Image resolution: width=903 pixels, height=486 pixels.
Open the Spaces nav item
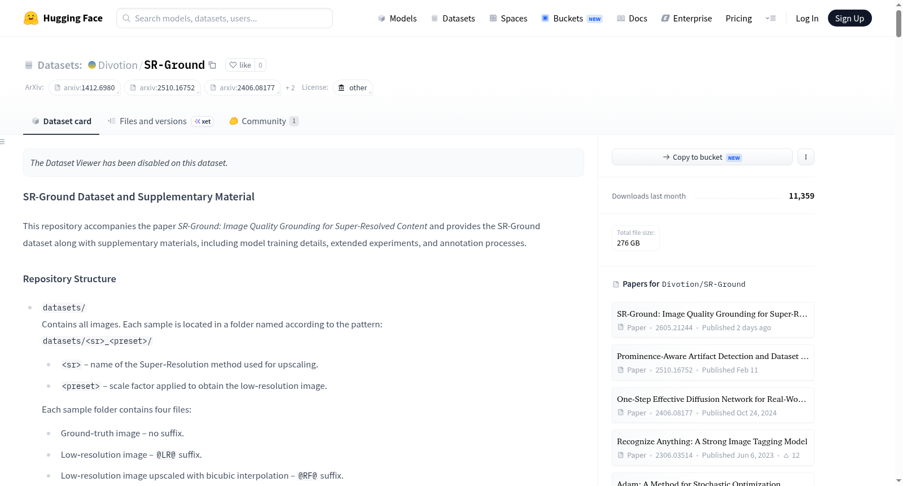click(x=509, y=18)
